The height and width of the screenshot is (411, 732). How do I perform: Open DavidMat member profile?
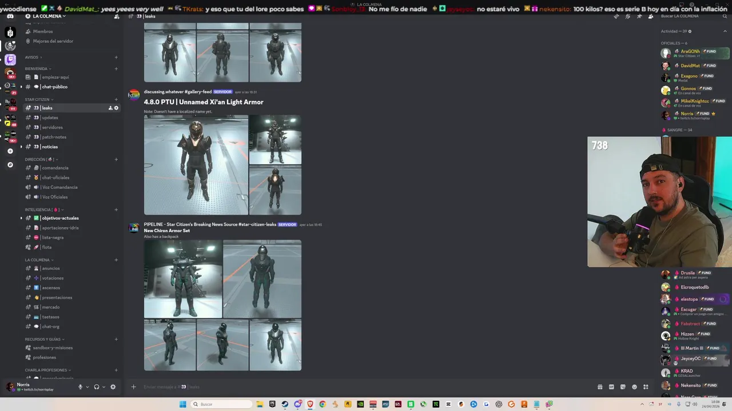point(690,66)
